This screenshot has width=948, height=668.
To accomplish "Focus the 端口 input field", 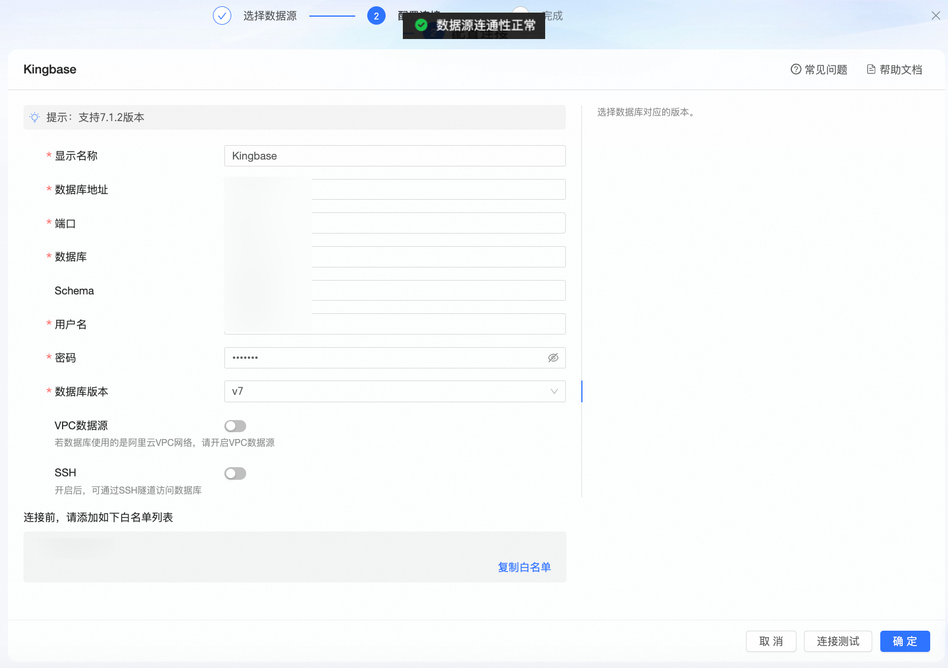I will 395,223.
